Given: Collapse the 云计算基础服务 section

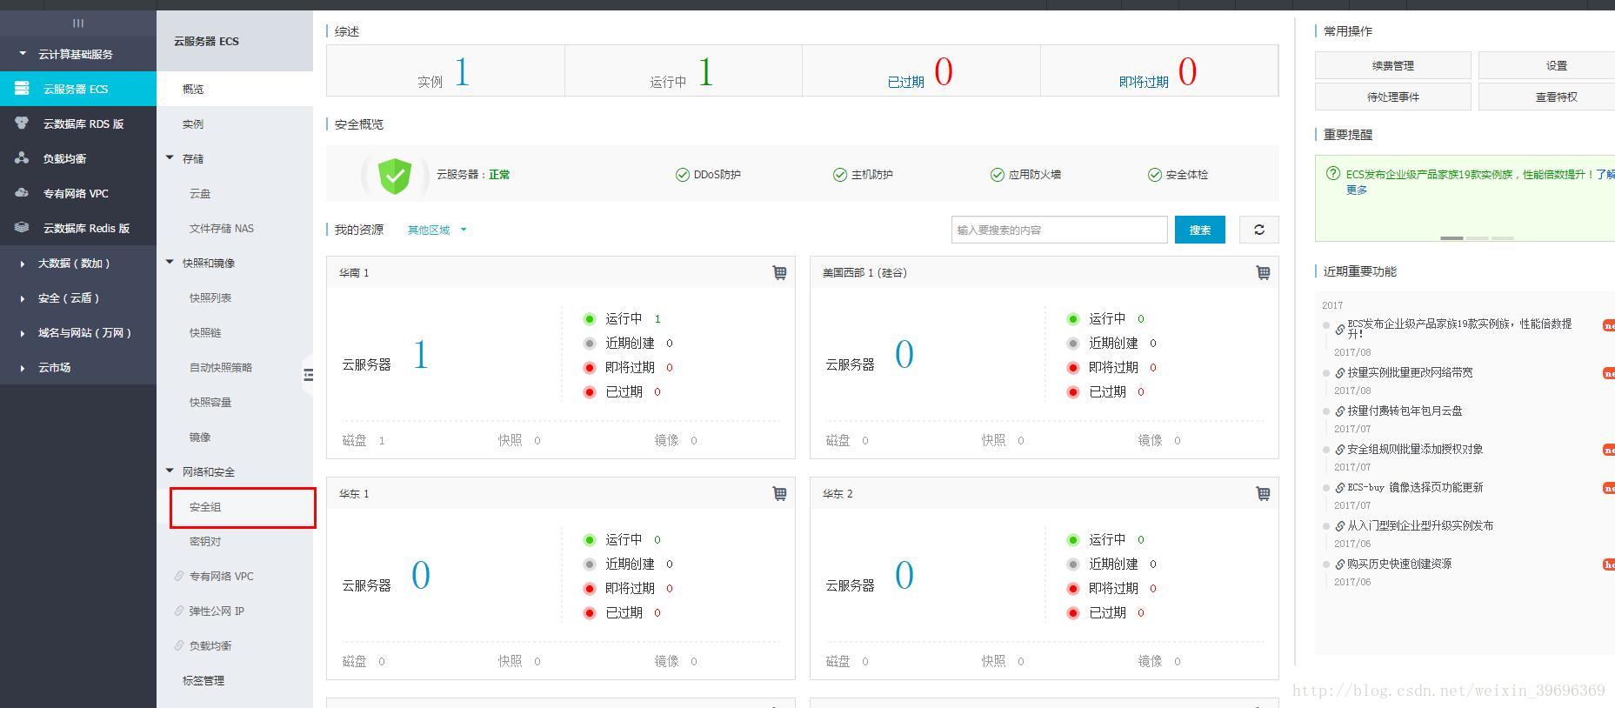Looking at the screenshot, I should [23, 54].
